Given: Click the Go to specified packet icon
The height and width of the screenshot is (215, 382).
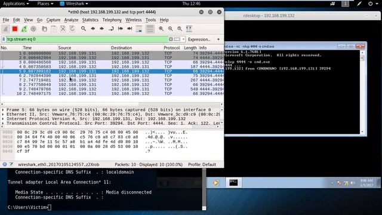Looking at the screenshot, I should pyautogui.click(x=111, y=29).
